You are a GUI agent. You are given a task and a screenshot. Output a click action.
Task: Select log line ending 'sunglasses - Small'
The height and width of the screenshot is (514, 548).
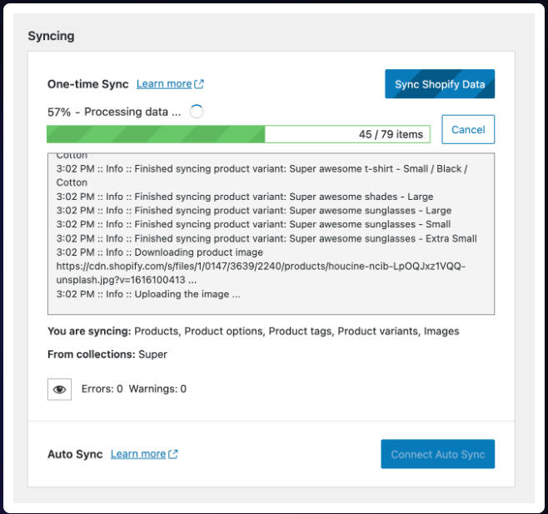(x=253, y=224)
